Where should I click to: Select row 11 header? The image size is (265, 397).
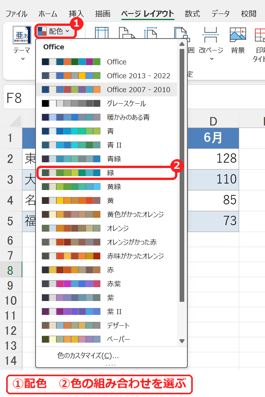tap(11, 315)
